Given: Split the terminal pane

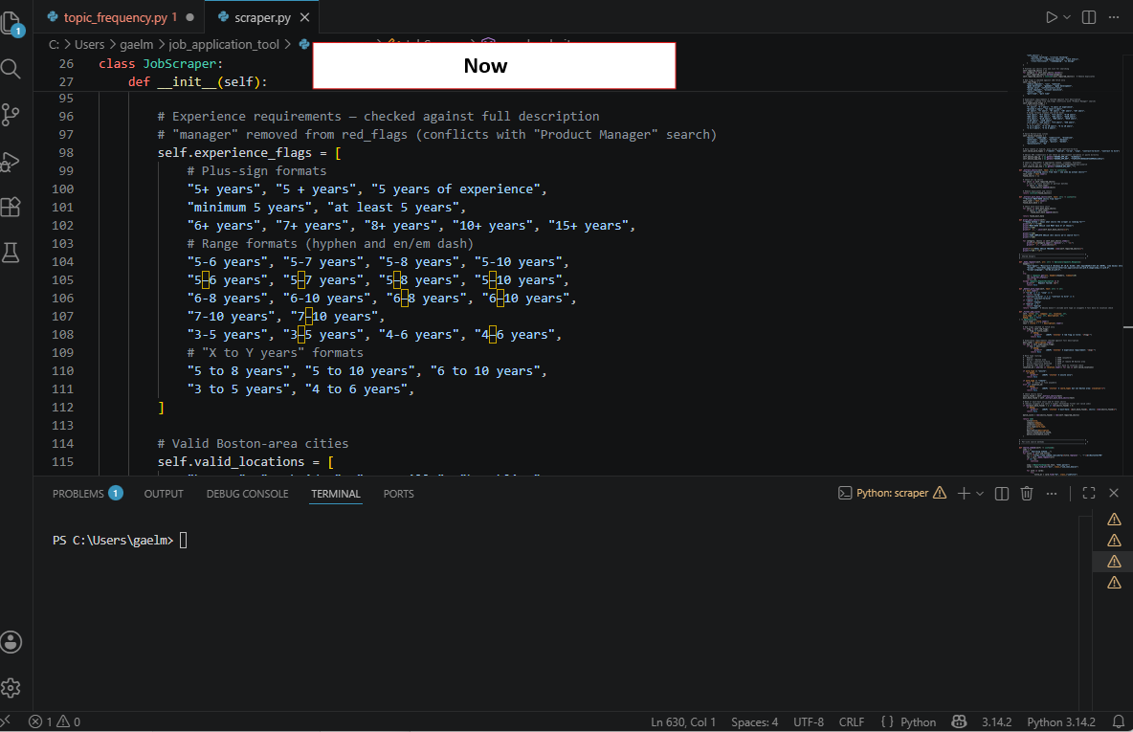Looking at the screenshot, I should click(1002, 493).
